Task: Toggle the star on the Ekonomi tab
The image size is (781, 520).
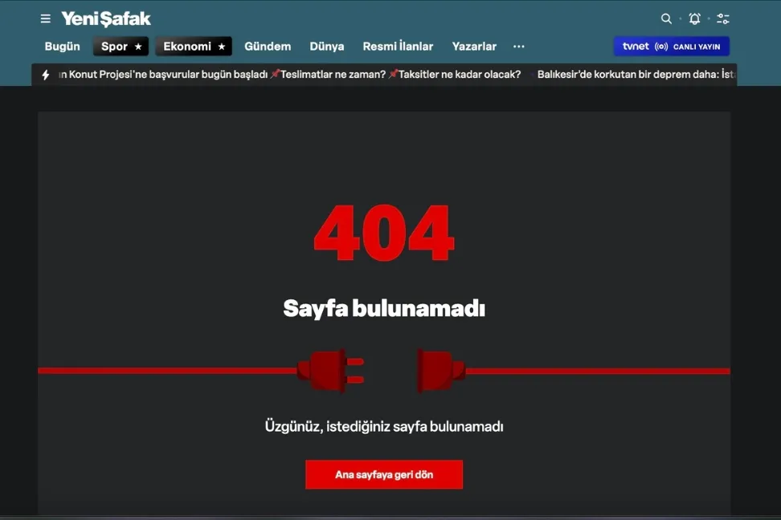Action: (222, 47)
